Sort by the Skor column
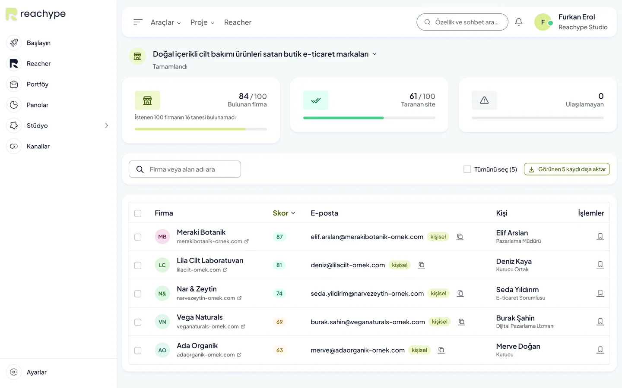Image resolution: width=622 pixels, height=388 pixels. tap(284, 213)
